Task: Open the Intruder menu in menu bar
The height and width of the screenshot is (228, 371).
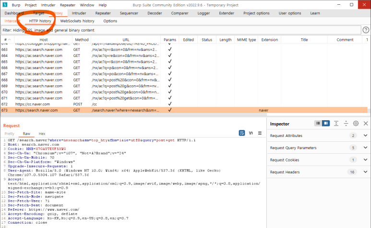Action: click(48, 5)
